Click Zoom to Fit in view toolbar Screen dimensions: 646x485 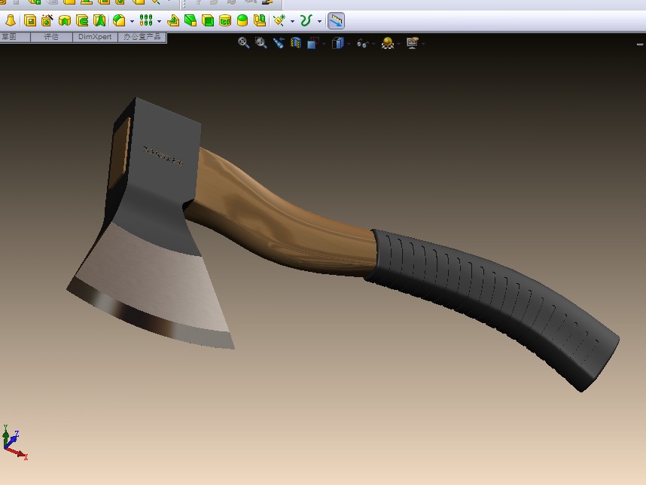tap(243, 43)
